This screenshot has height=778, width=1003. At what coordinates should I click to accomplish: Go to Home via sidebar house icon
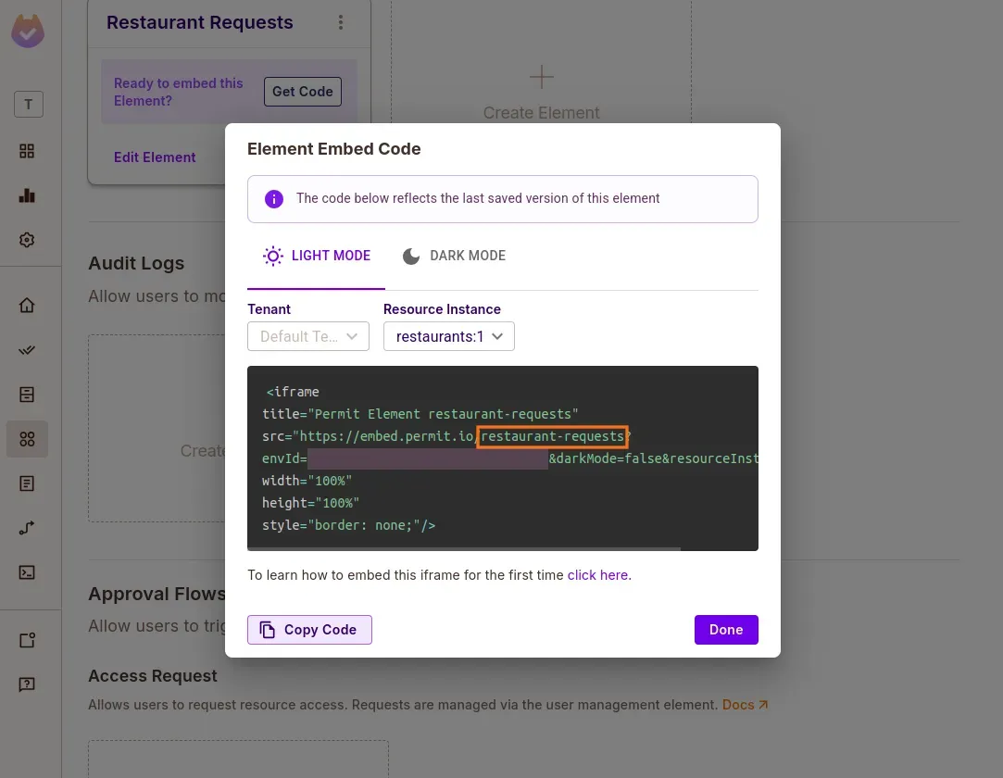[x=27, y=306]
